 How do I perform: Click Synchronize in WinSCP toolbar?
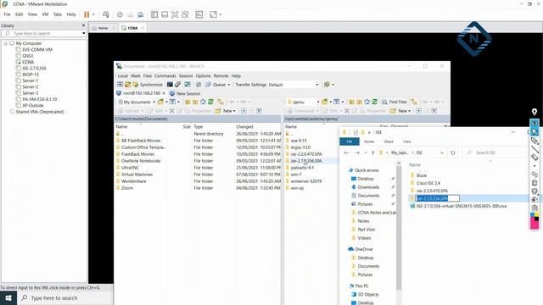(148, 85)
